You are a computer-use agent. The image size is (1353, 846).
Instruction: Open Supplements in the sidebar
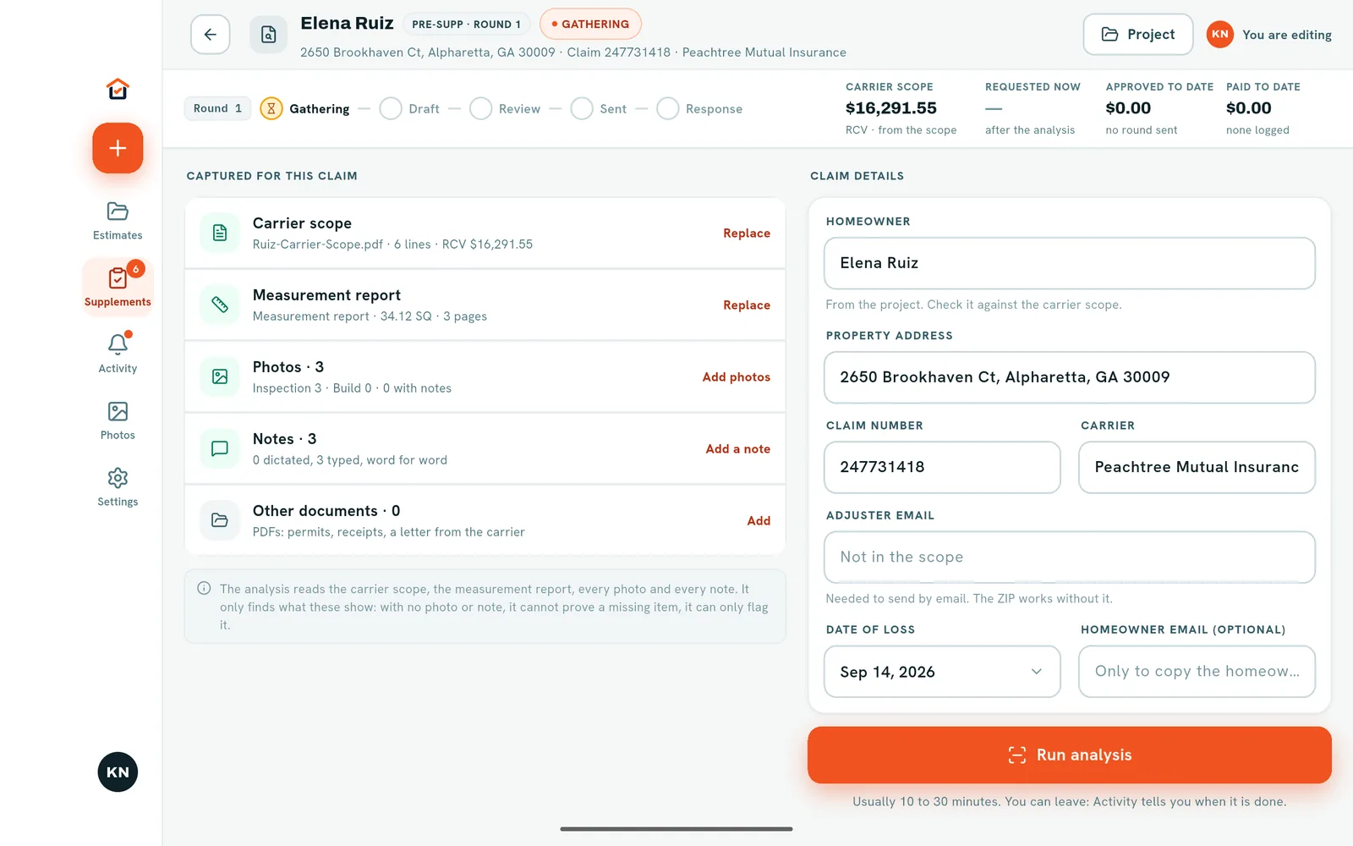(x=118, y=288)
